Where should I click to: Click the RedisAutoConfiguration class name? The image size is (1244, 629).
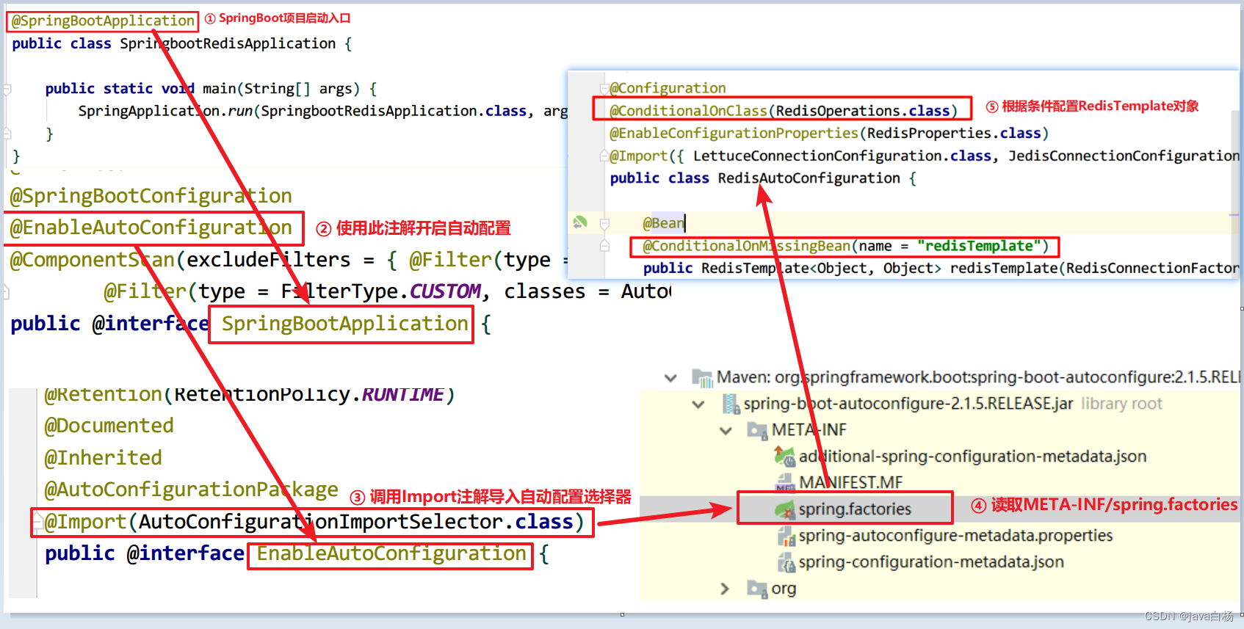click(809, 178)
